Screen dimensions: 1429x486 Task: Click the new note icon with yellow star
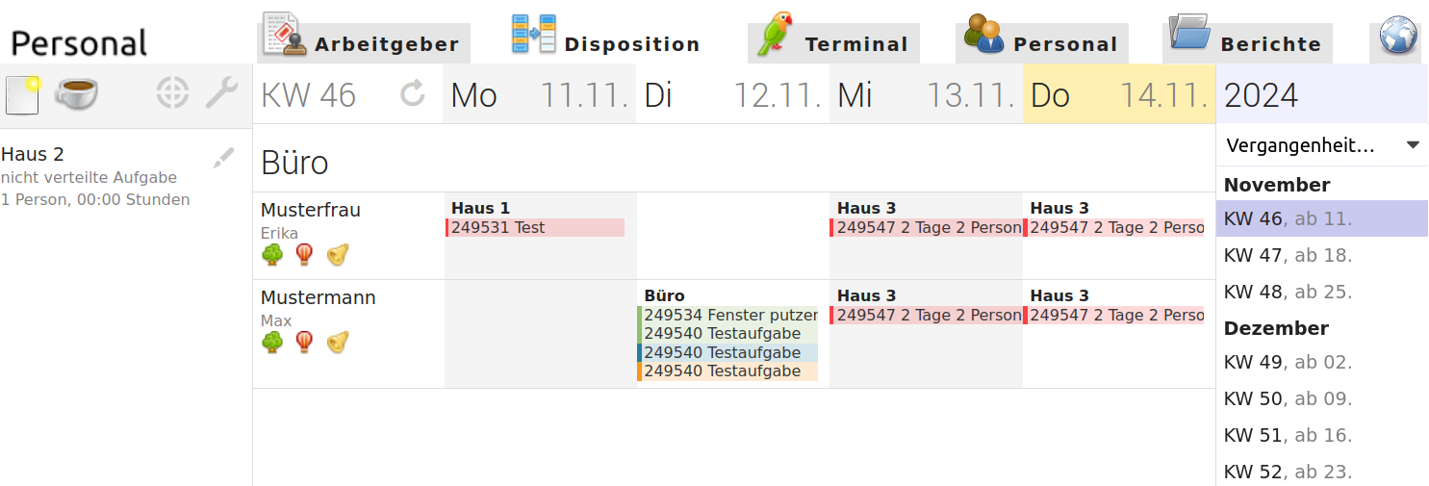pos(22,94)
